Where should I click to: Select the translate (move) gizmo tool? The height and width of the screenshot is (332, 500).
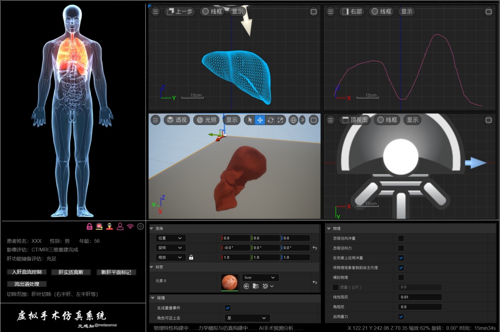260,120
